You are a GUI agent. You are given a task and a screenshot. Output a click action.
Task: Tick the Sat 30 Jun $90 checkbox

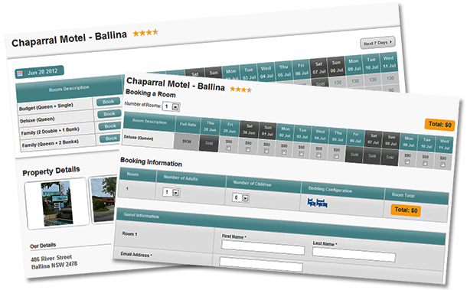tap(248, 150)
